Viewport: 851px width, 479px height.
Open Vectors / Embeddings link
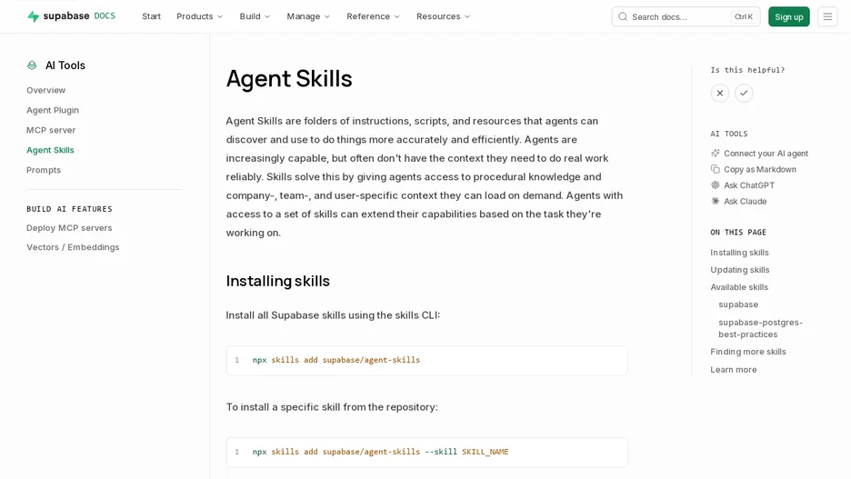pos(73,247)
